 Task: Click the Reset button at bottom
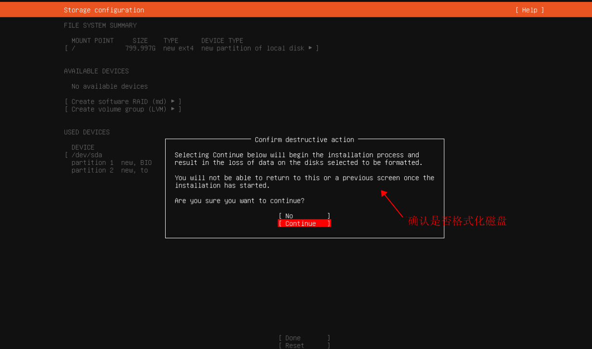click(304, 345)
